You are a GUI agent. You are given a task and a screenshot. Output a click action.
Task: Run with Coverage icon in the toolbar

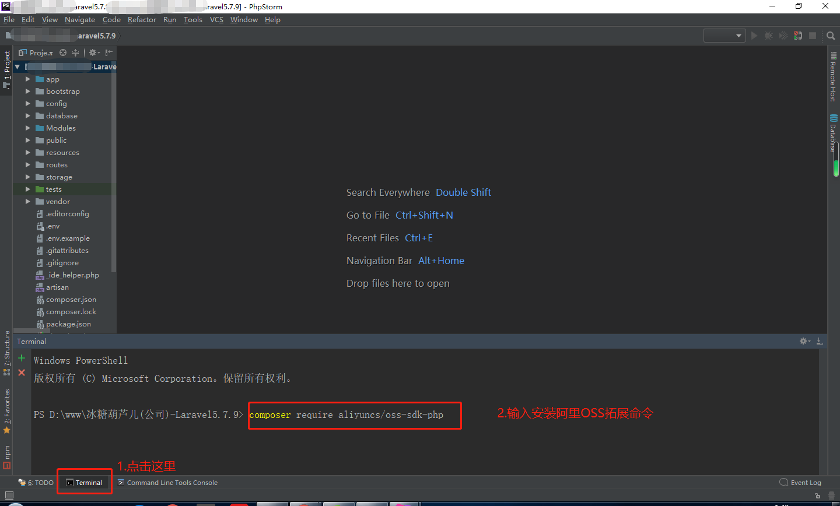coord(783,36)
